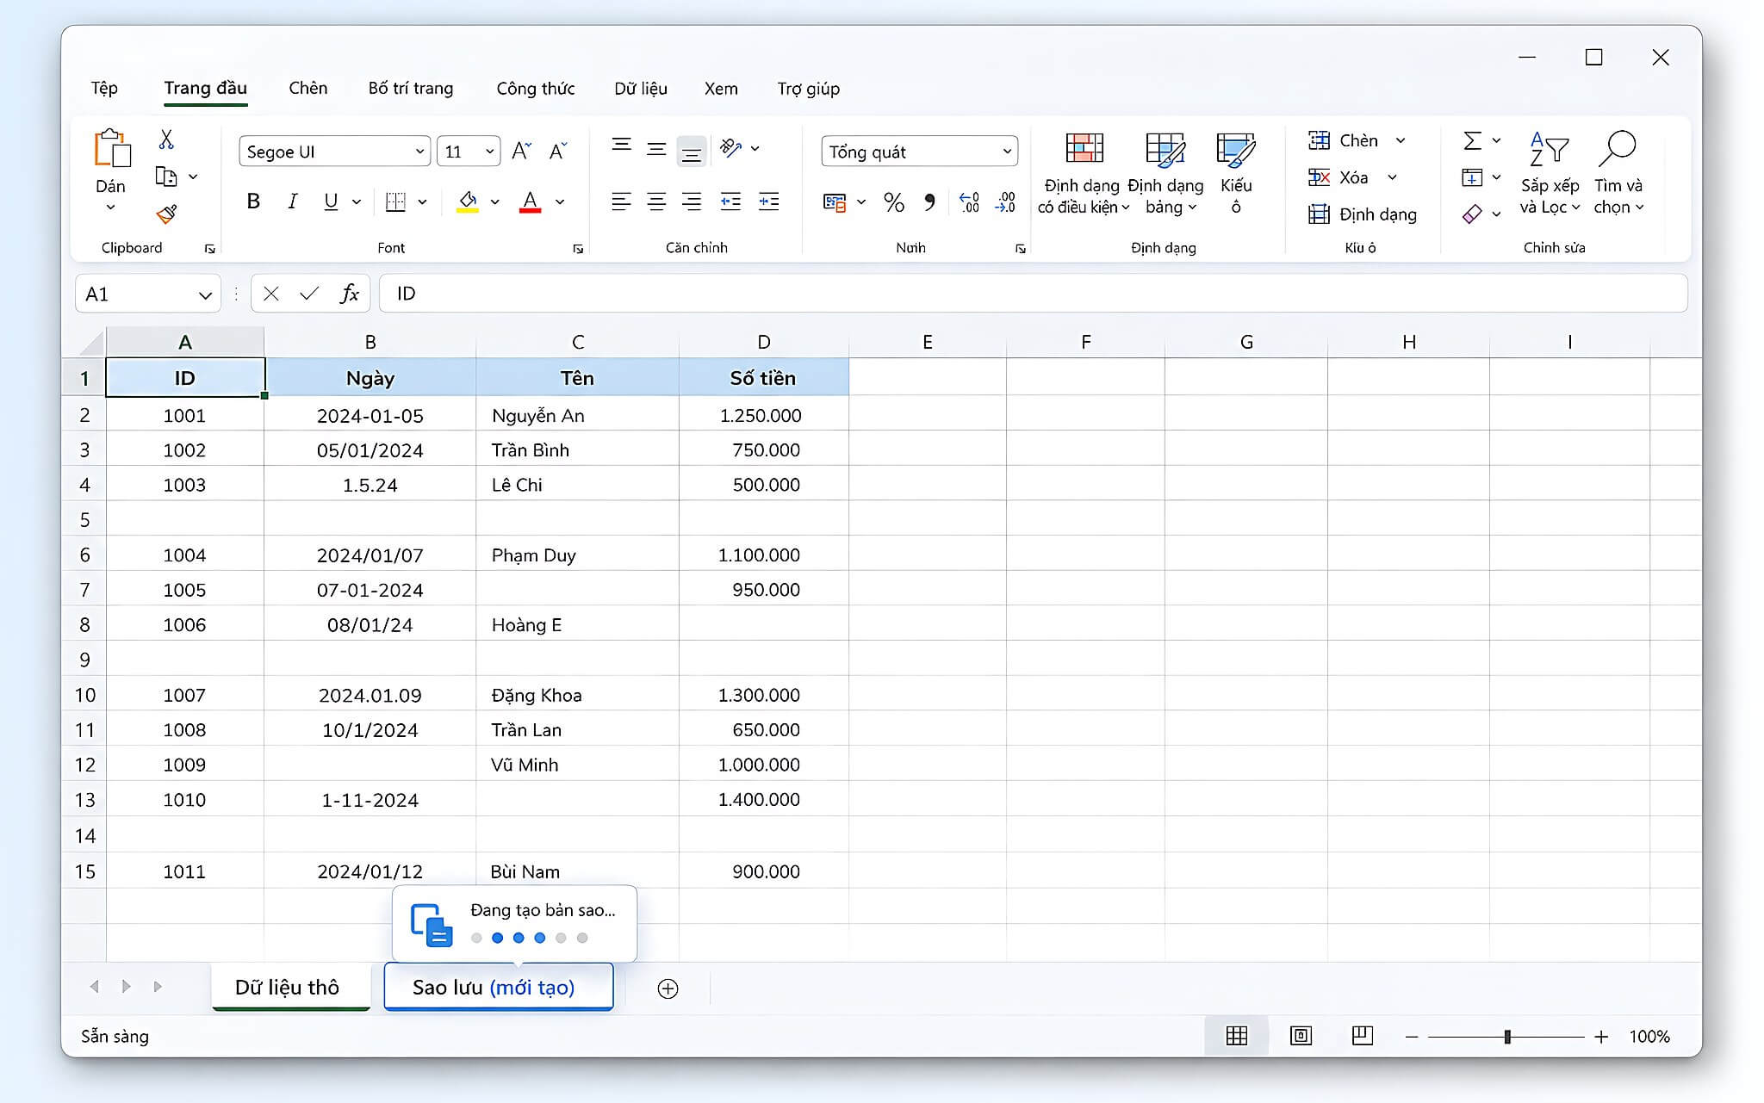1764x1103 pixels.
Task: Click the Fill down icon
Action: (x=1472, y=177)
